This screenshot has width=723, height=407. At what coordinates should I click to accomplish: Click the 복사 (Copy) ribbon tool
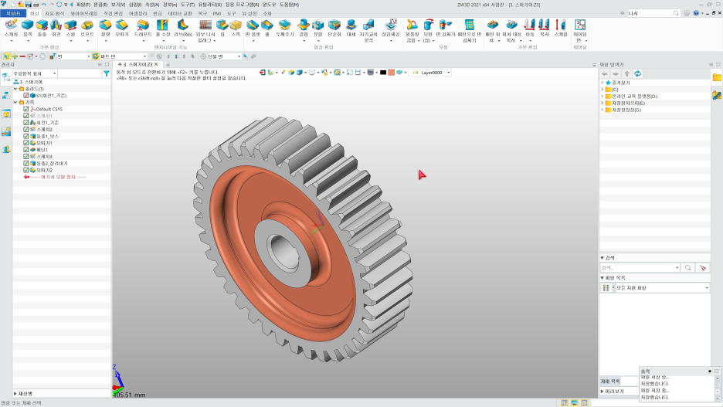point(545,28)
